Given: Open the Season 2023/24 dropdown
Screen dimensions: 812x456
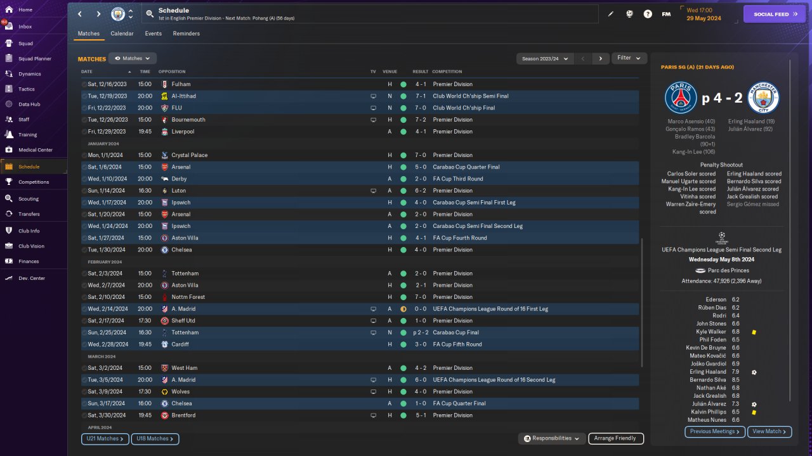Looking at the screenshot, I should (545, 58).
